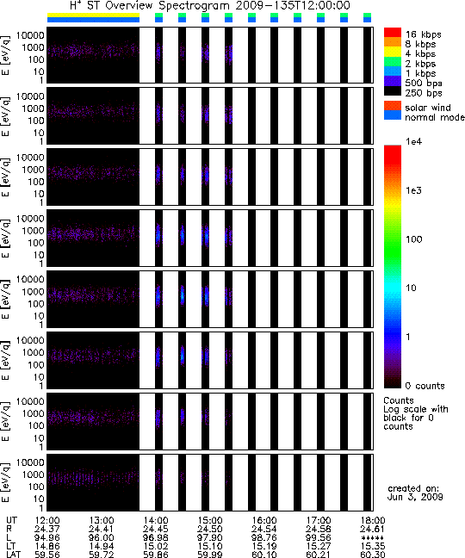Click the rainbow counts color scale bar
The image size is (465, 558).
point(393,267)
